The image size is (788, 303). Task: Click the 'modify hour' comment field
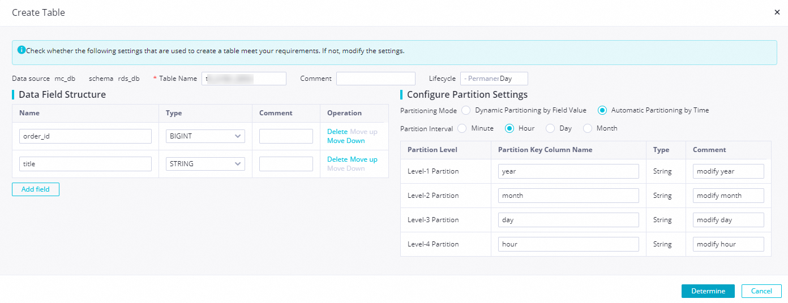(x=728, y=244)
